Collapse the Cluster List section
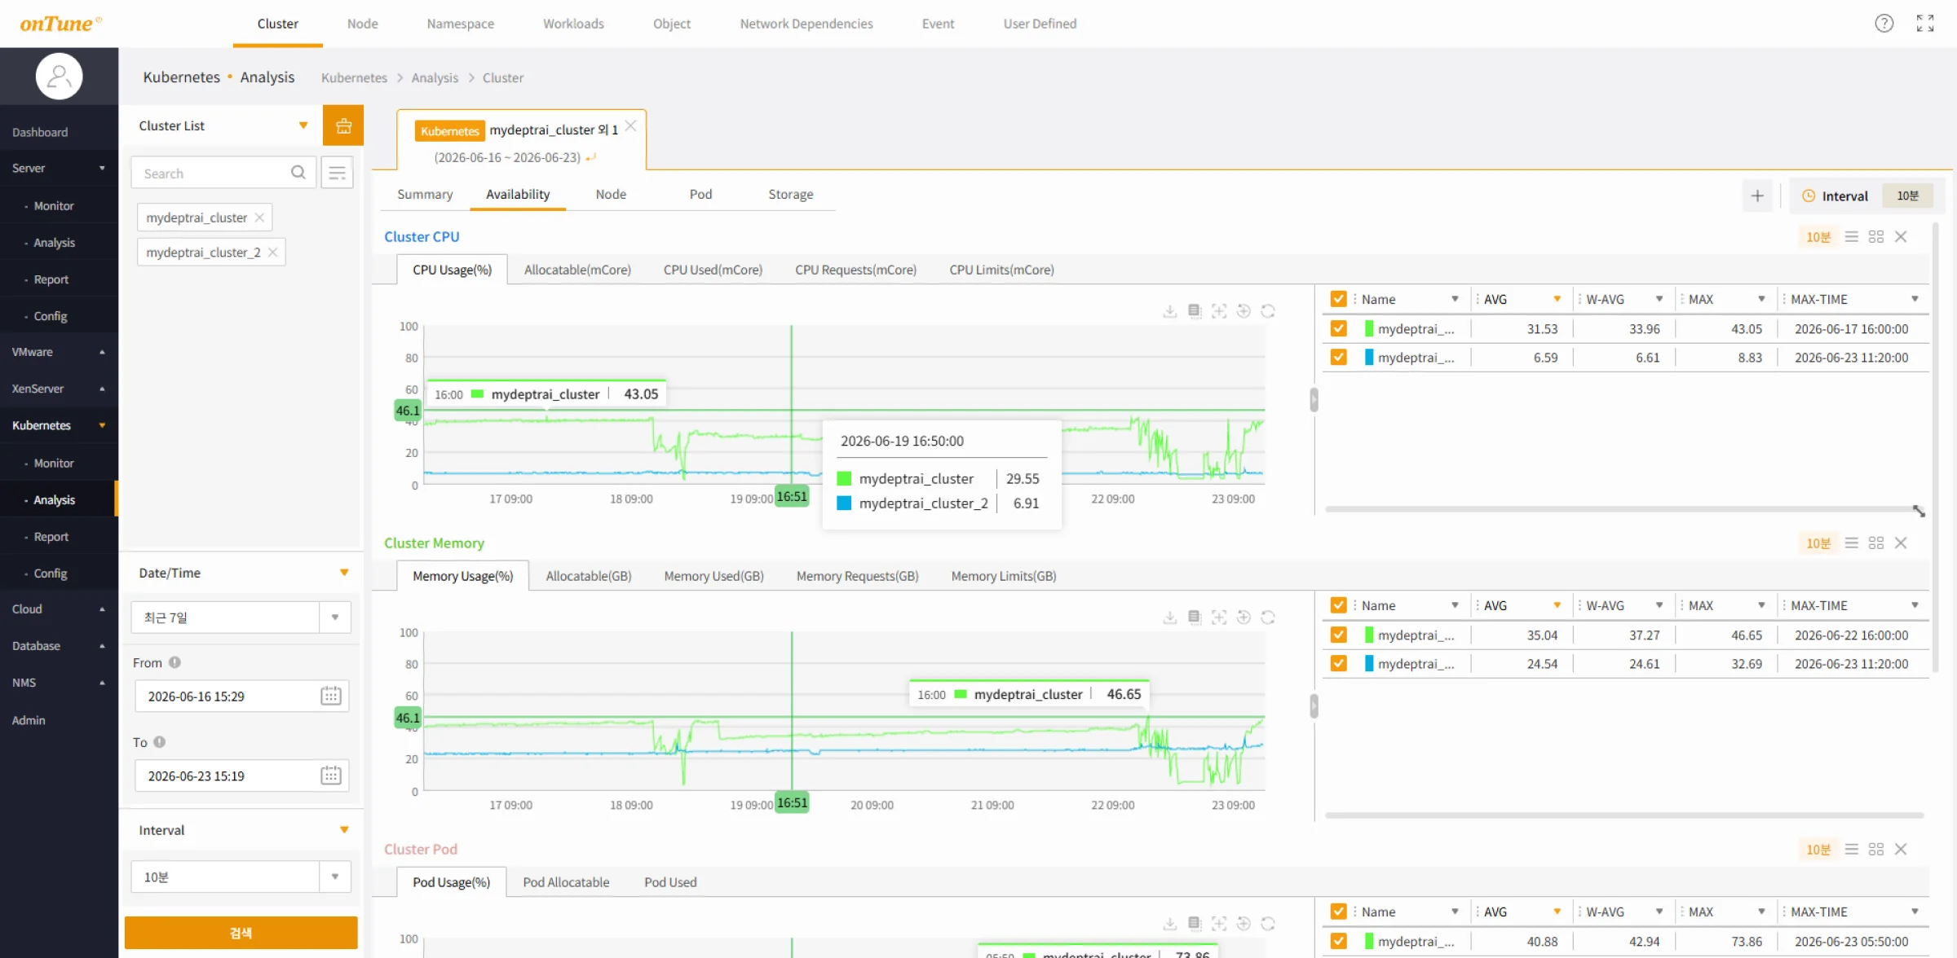 303,125
